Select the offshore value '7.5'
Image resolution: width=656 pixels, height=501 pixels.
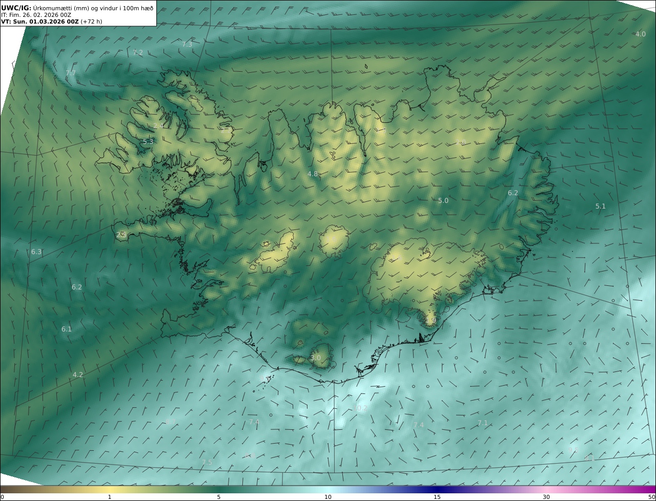pyautogui.click(x=207, y=463)
